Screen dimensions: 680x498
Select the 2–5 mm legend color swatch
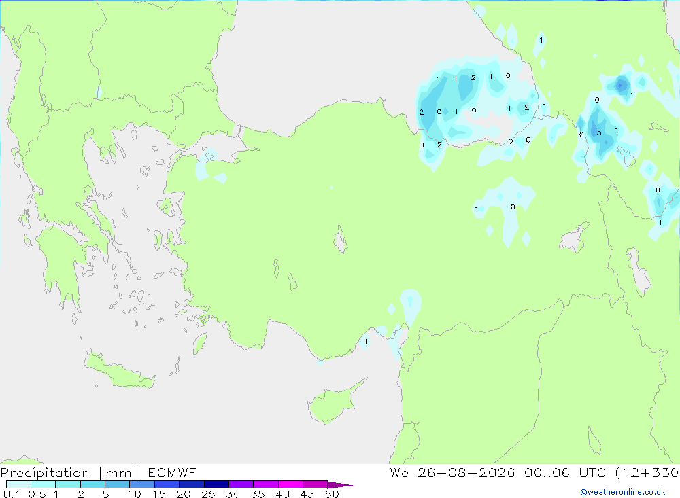pos(92,484)
